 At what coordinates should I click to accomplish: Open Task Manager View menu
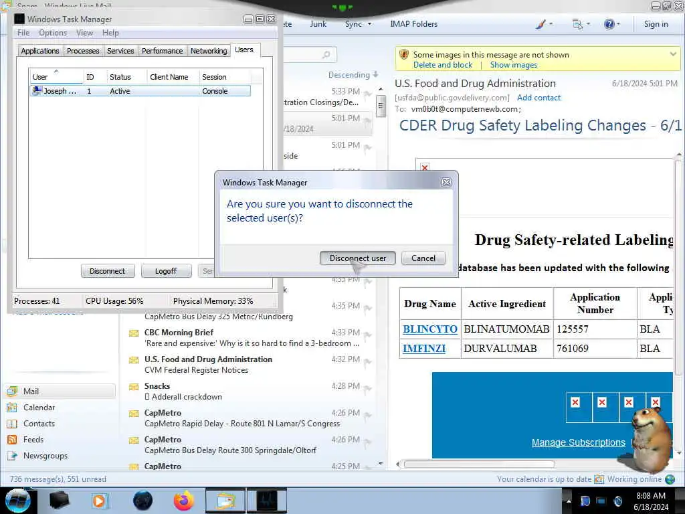[84, 33]
